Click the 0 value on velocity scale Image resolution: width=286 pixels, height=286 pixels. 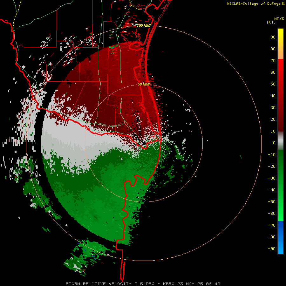[274, 143]
